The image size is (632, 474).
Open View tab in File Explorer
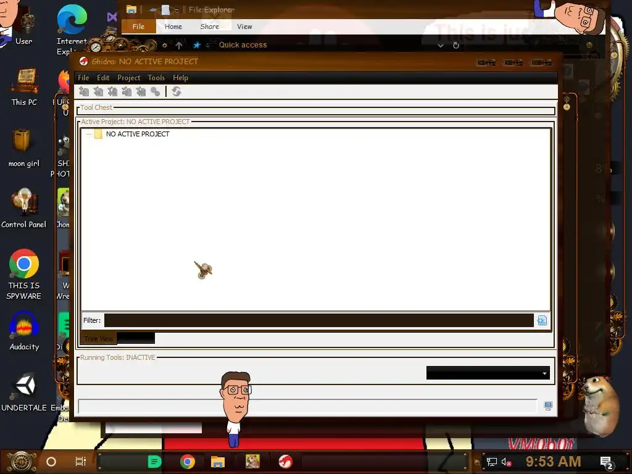[244, 27]
